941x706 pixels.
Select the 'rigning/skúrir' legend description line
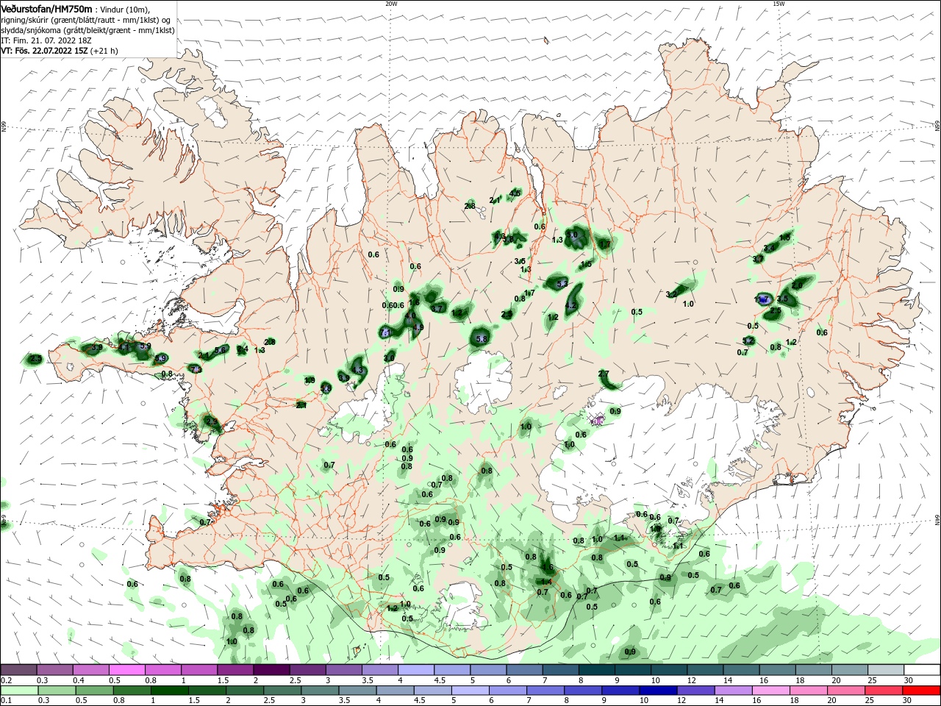(85, 20)
